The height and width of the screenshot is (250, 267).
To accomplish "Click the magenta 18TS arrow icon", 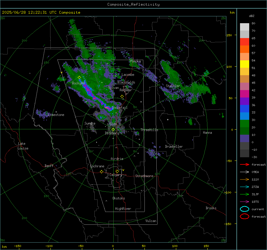I will [x=244, y=202].
